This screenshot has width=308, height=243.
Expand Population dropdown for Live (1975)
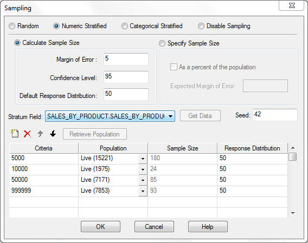coord(143,169)
